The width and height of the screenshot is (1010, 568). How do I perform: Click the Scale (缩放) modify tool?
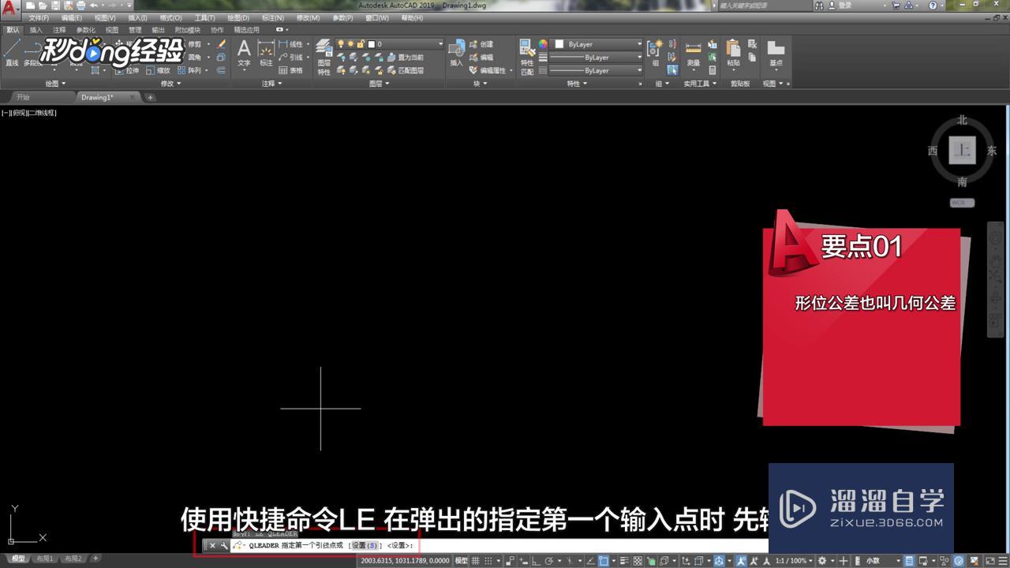157,70
